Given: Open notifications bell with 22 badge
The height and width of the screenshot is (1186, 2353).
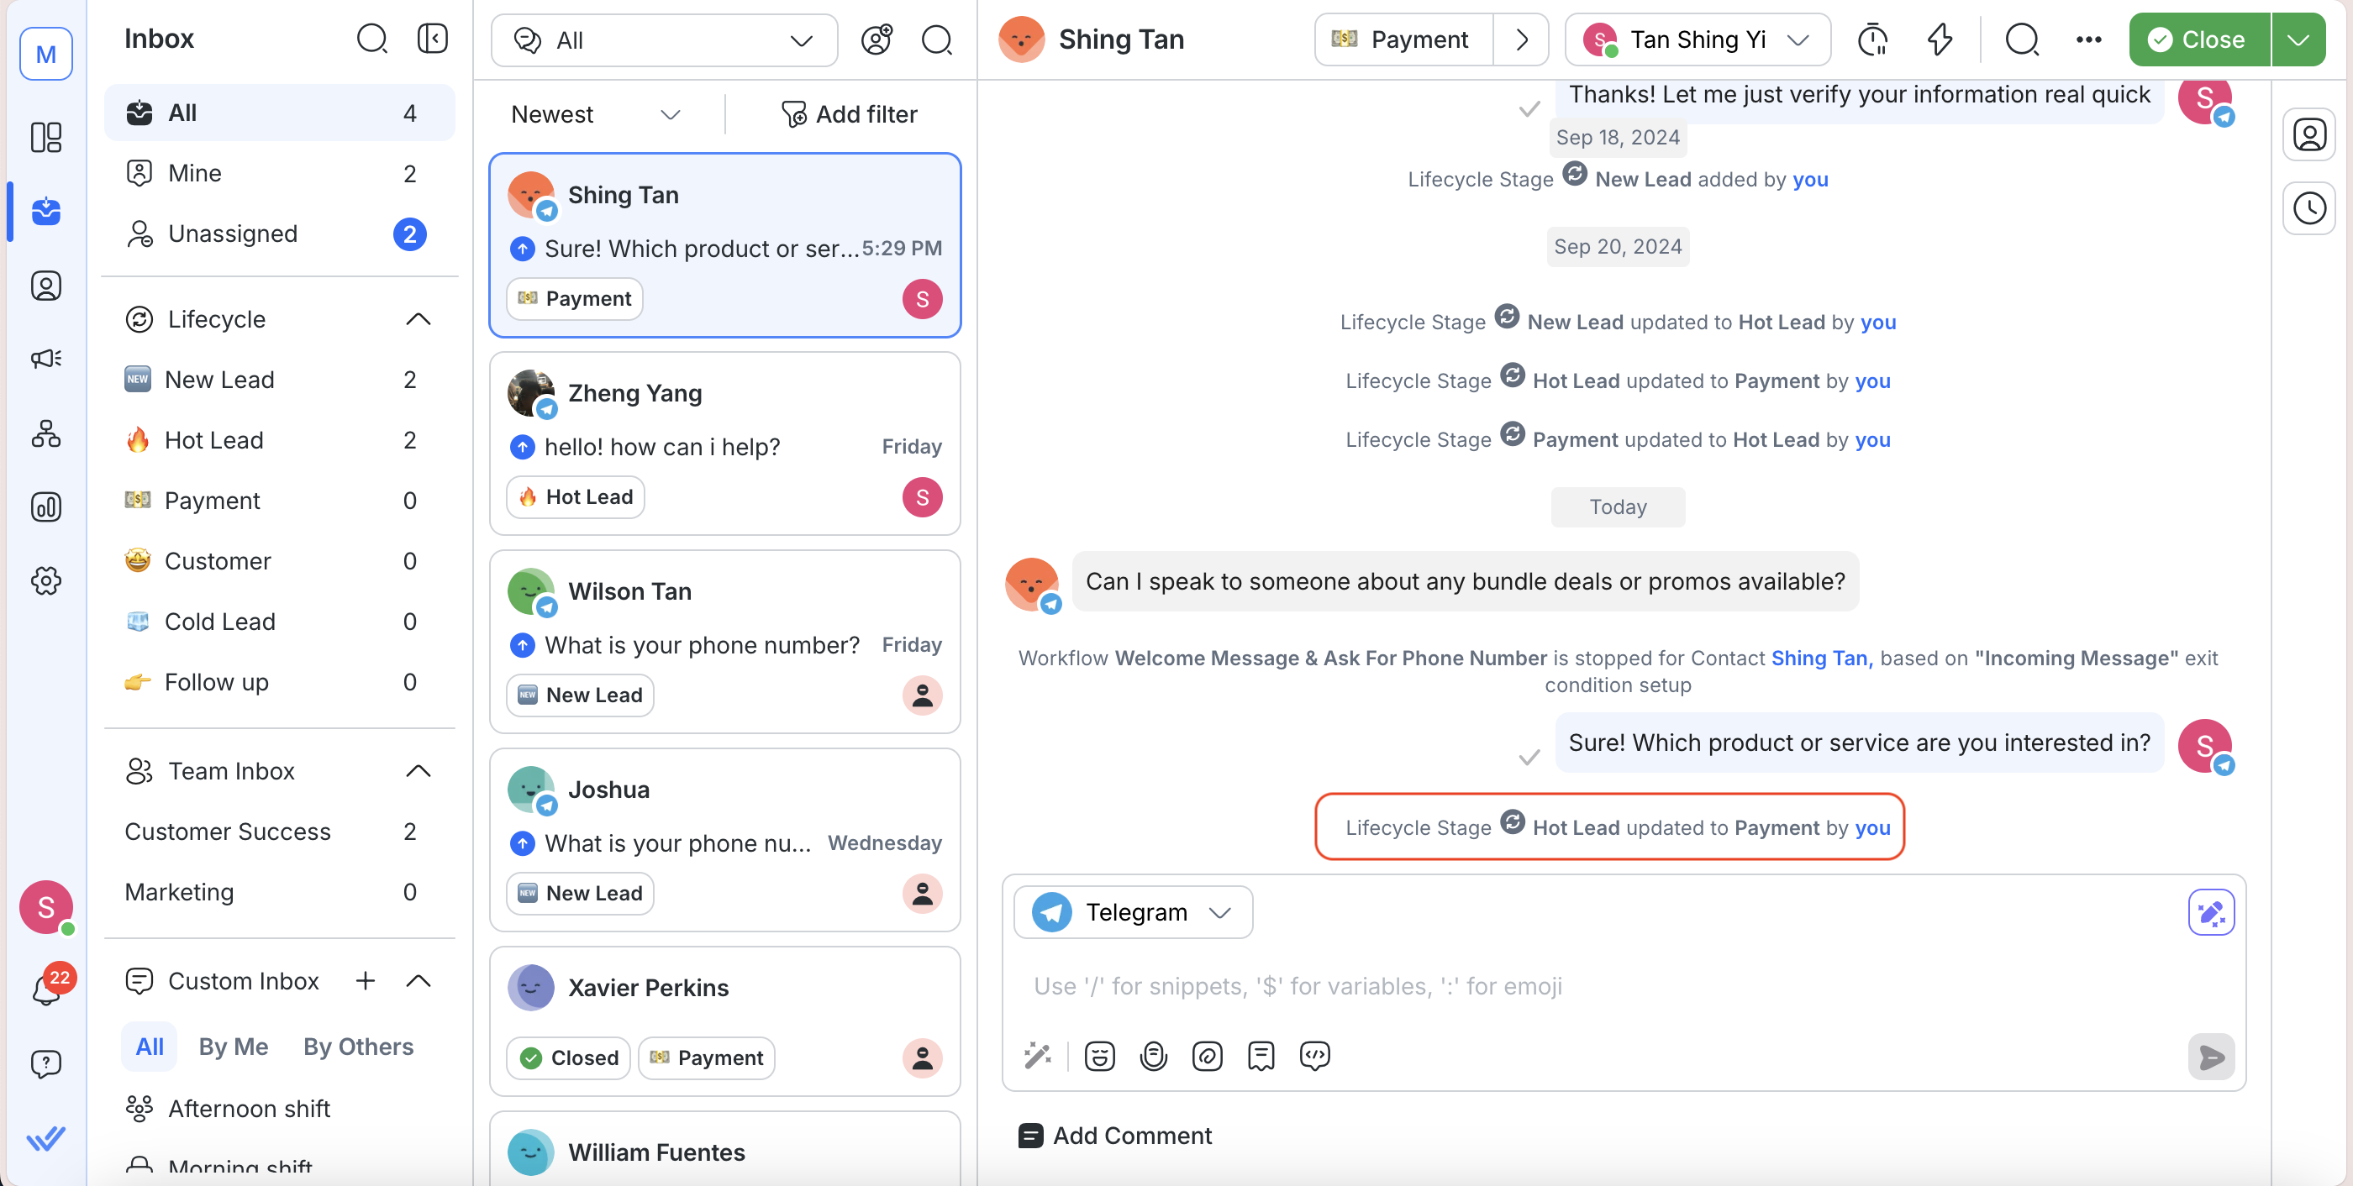Looking at the screenshot, I should pyautogui.click(x=45, y=989).
